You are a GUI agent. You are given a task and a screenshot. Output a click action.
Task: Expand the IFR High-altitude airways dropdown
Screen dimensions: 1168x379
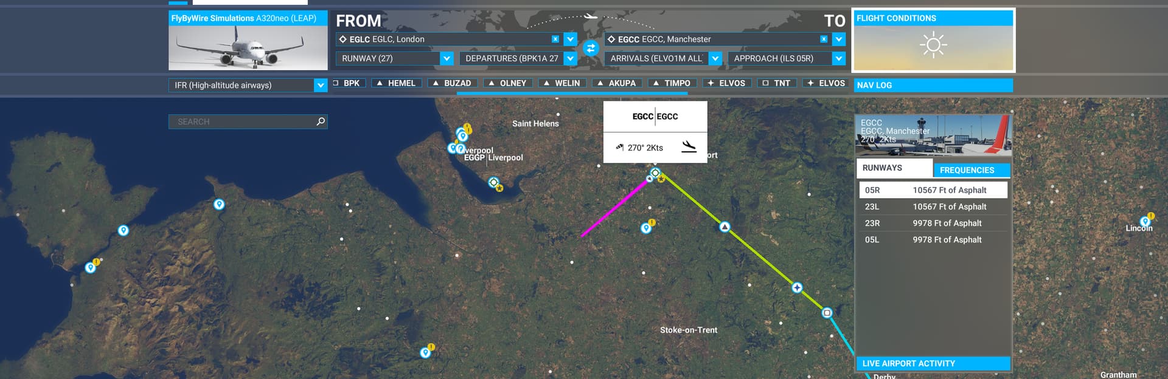pyautogui.click(x=321, y=85)
